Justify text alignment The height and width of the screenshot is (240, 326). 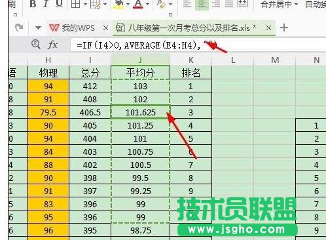click(x=229, y=4)
